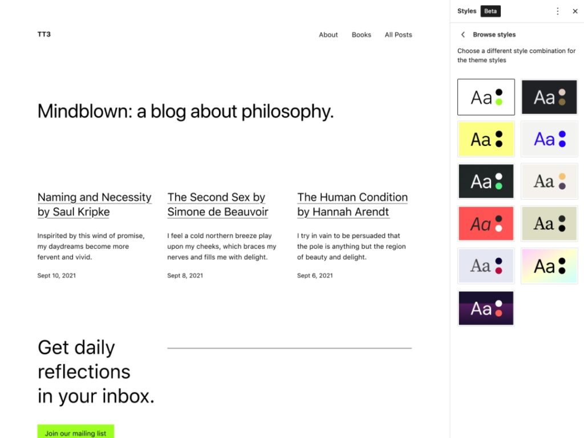Open the Naming and Necessity post

click(x=94, y=204)
